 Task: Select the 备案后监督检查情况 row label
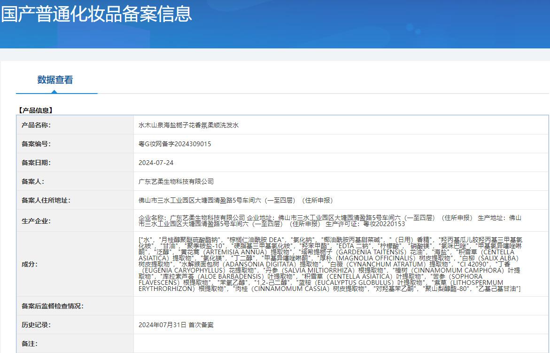tap(53, 306)
